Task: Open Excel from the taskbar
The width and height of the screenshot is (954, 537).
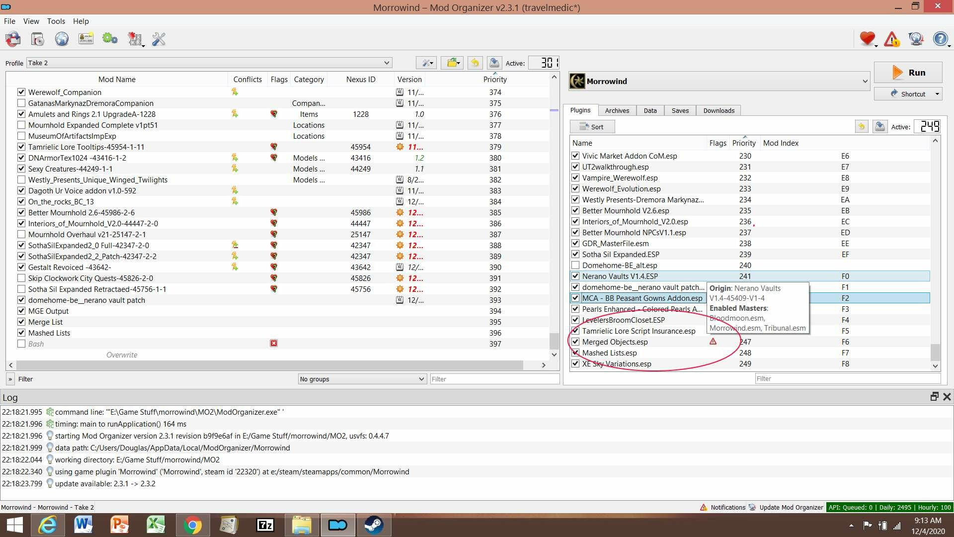Action: (156, 525)
